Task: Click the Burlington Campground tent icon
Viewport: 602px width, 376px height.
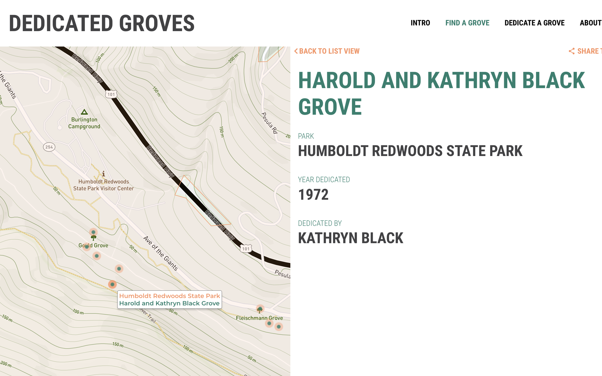Action: coord(84,112)
